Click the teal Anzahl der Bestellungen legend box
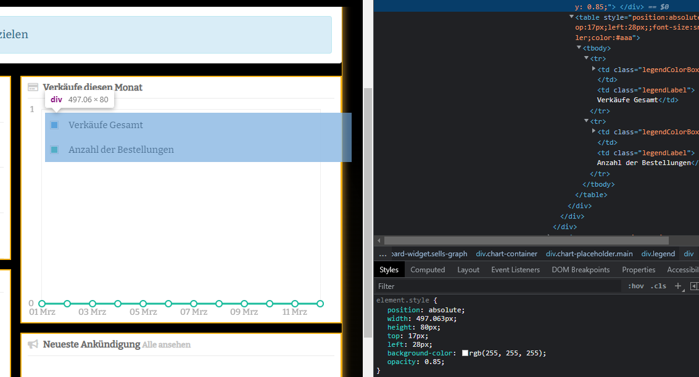The image size is (699, 377). (54, 150)
